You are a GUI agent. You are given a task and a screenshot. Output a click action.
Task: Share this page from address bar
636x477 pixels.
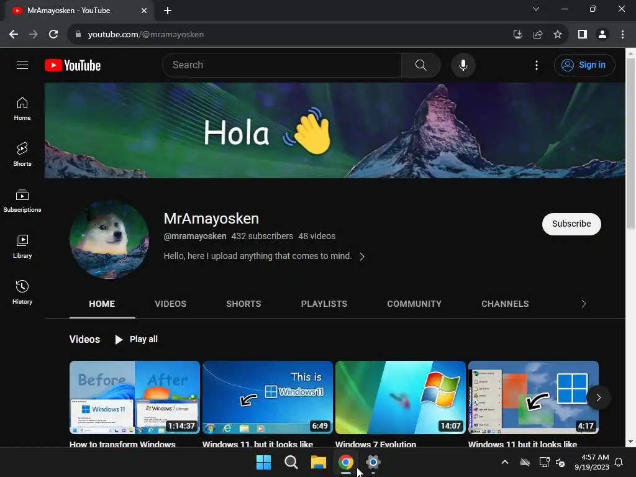(538, 35)
